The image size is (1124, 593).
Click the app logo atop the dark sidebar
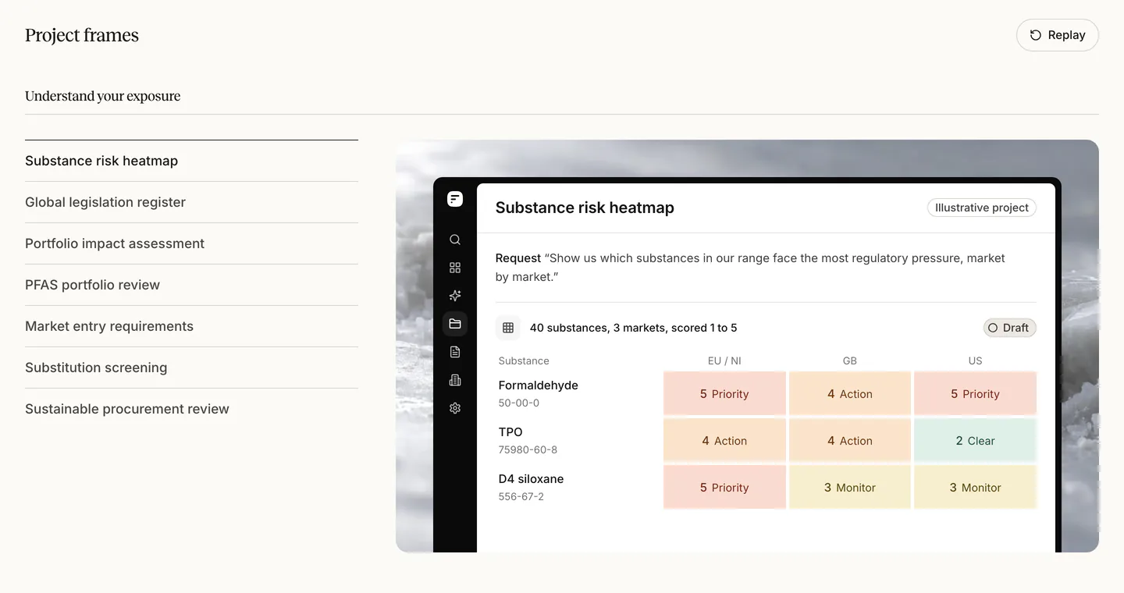coord(455,199)
